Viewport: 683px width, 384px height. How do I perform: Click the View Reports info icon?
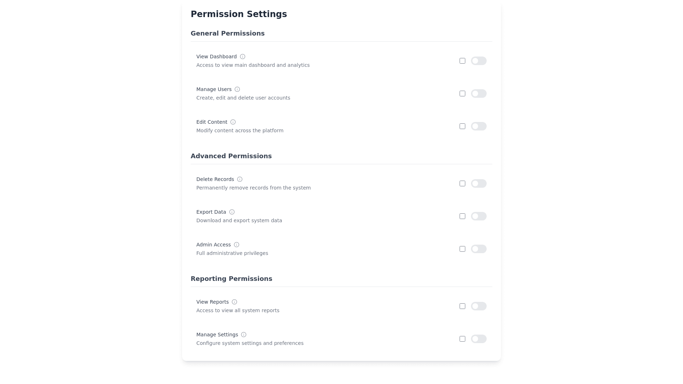click(x=234, y=302)
